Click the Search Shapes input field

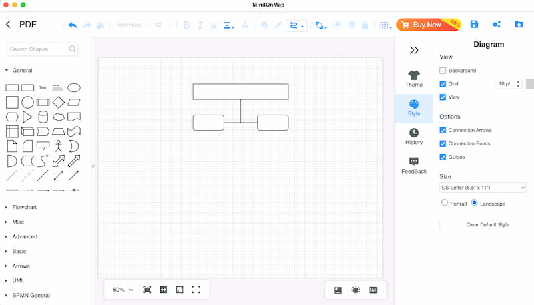[x=42, y=49]
